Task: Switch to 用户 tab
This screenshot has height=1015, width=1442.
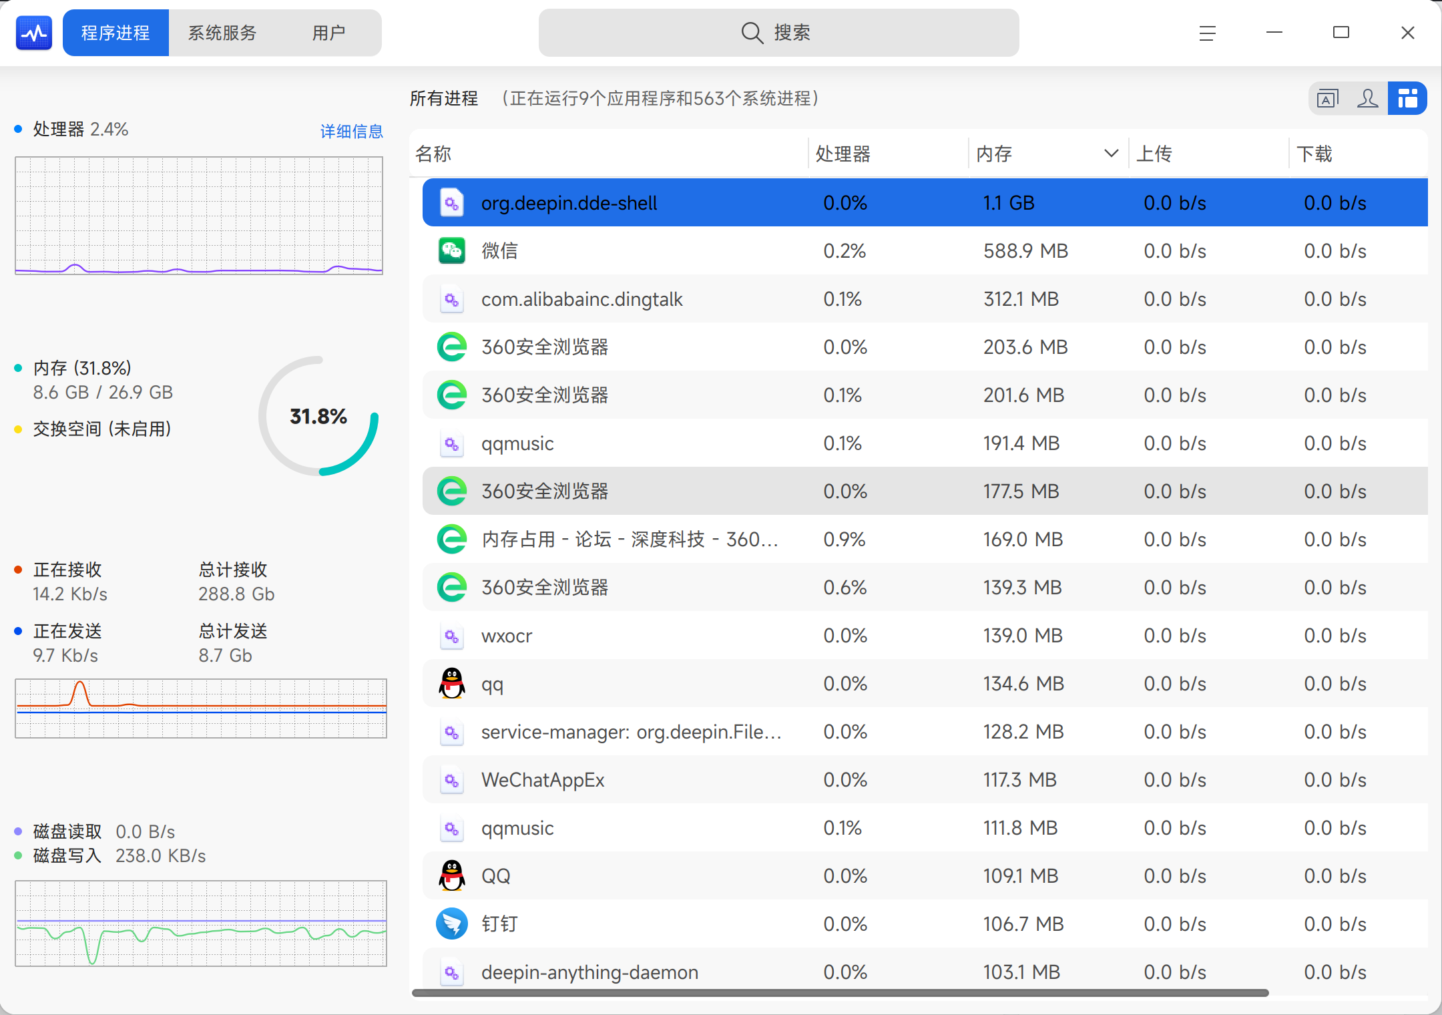Action: pos(328,33)
